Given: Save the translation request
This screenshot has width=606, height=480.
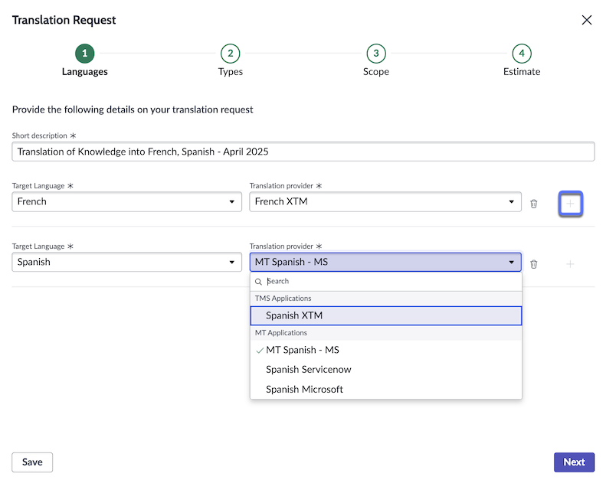Looking at the screenshot, I should [32, 462].
